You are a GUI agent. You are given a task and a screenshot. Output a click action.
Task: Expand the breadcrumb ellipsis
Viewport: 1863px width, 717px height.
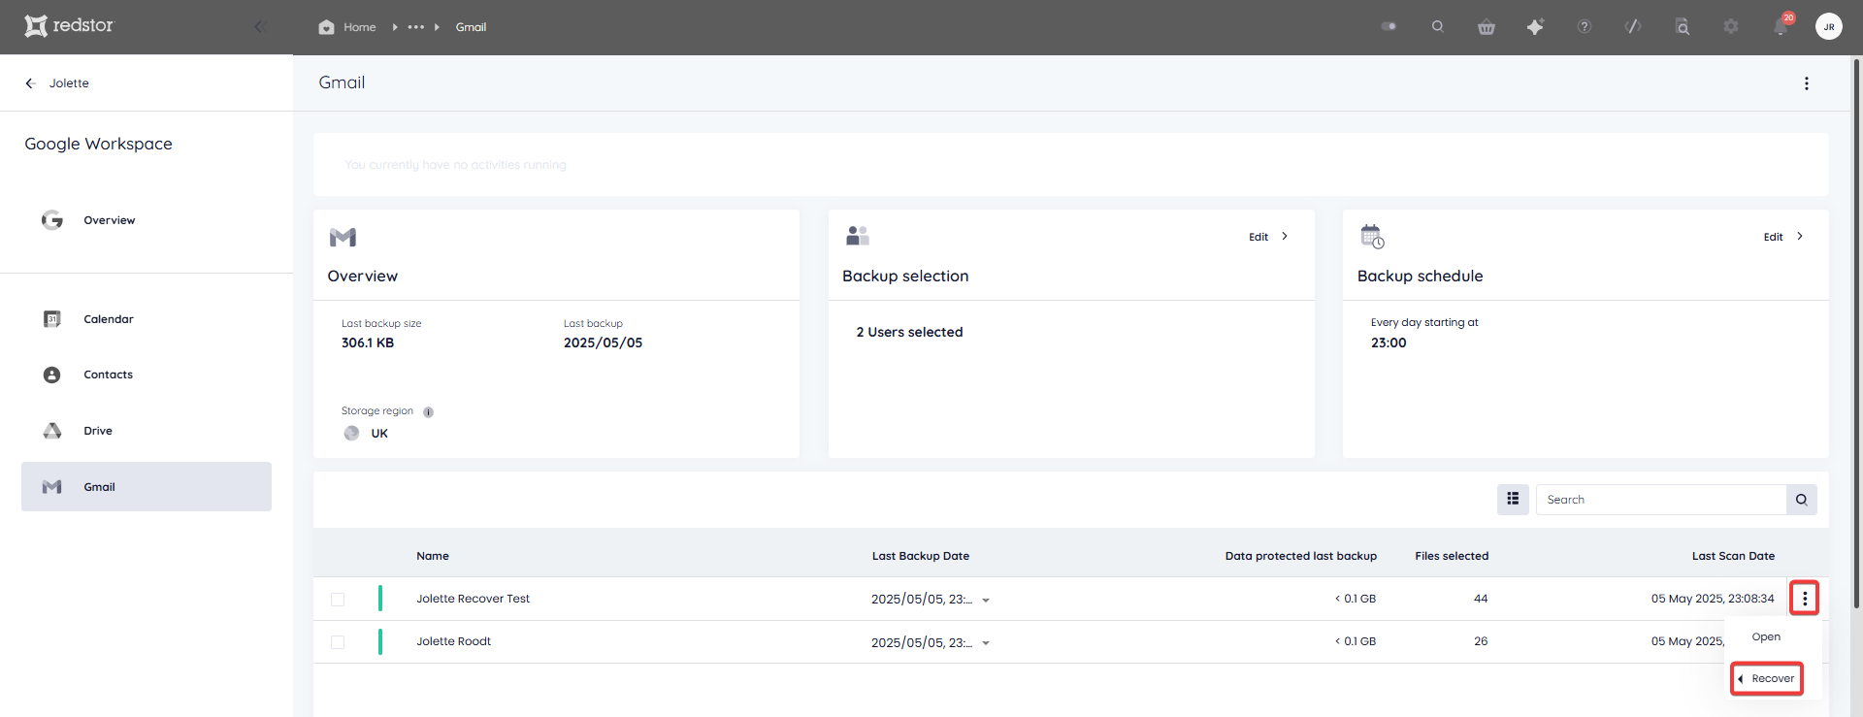(416, 27)
